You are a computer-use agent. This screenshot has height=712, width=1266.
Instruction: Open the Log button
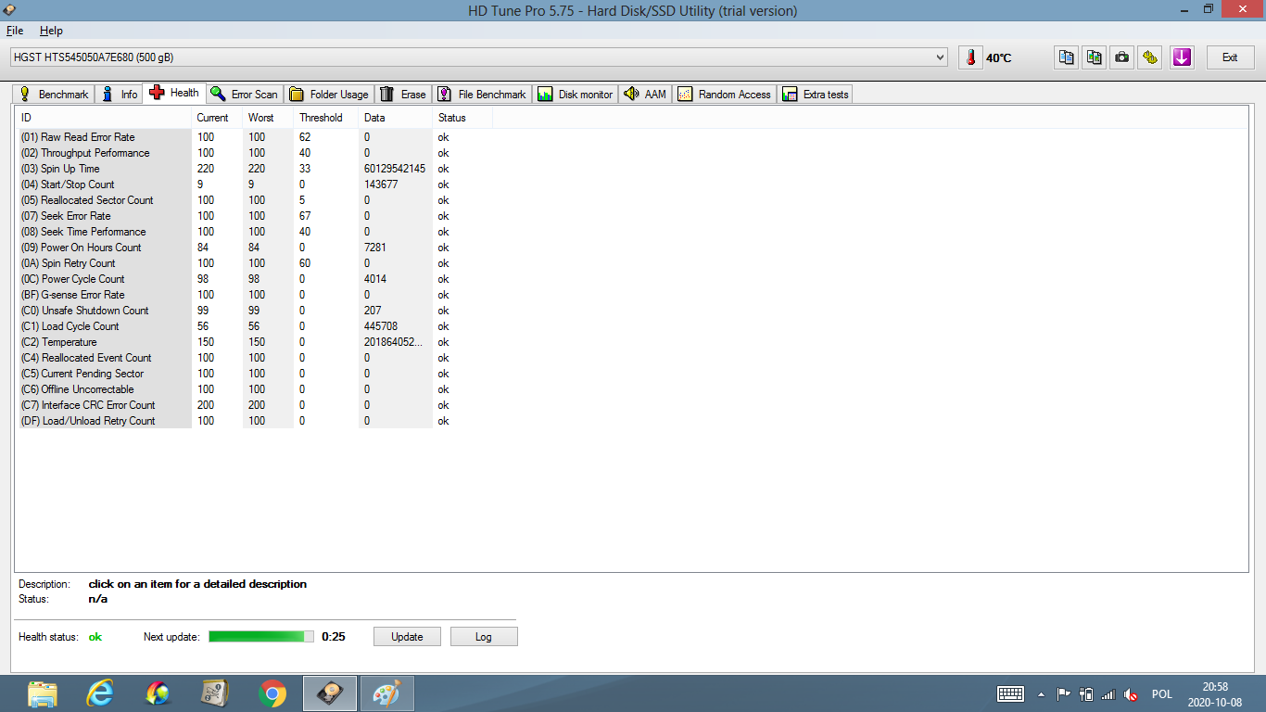484,637
